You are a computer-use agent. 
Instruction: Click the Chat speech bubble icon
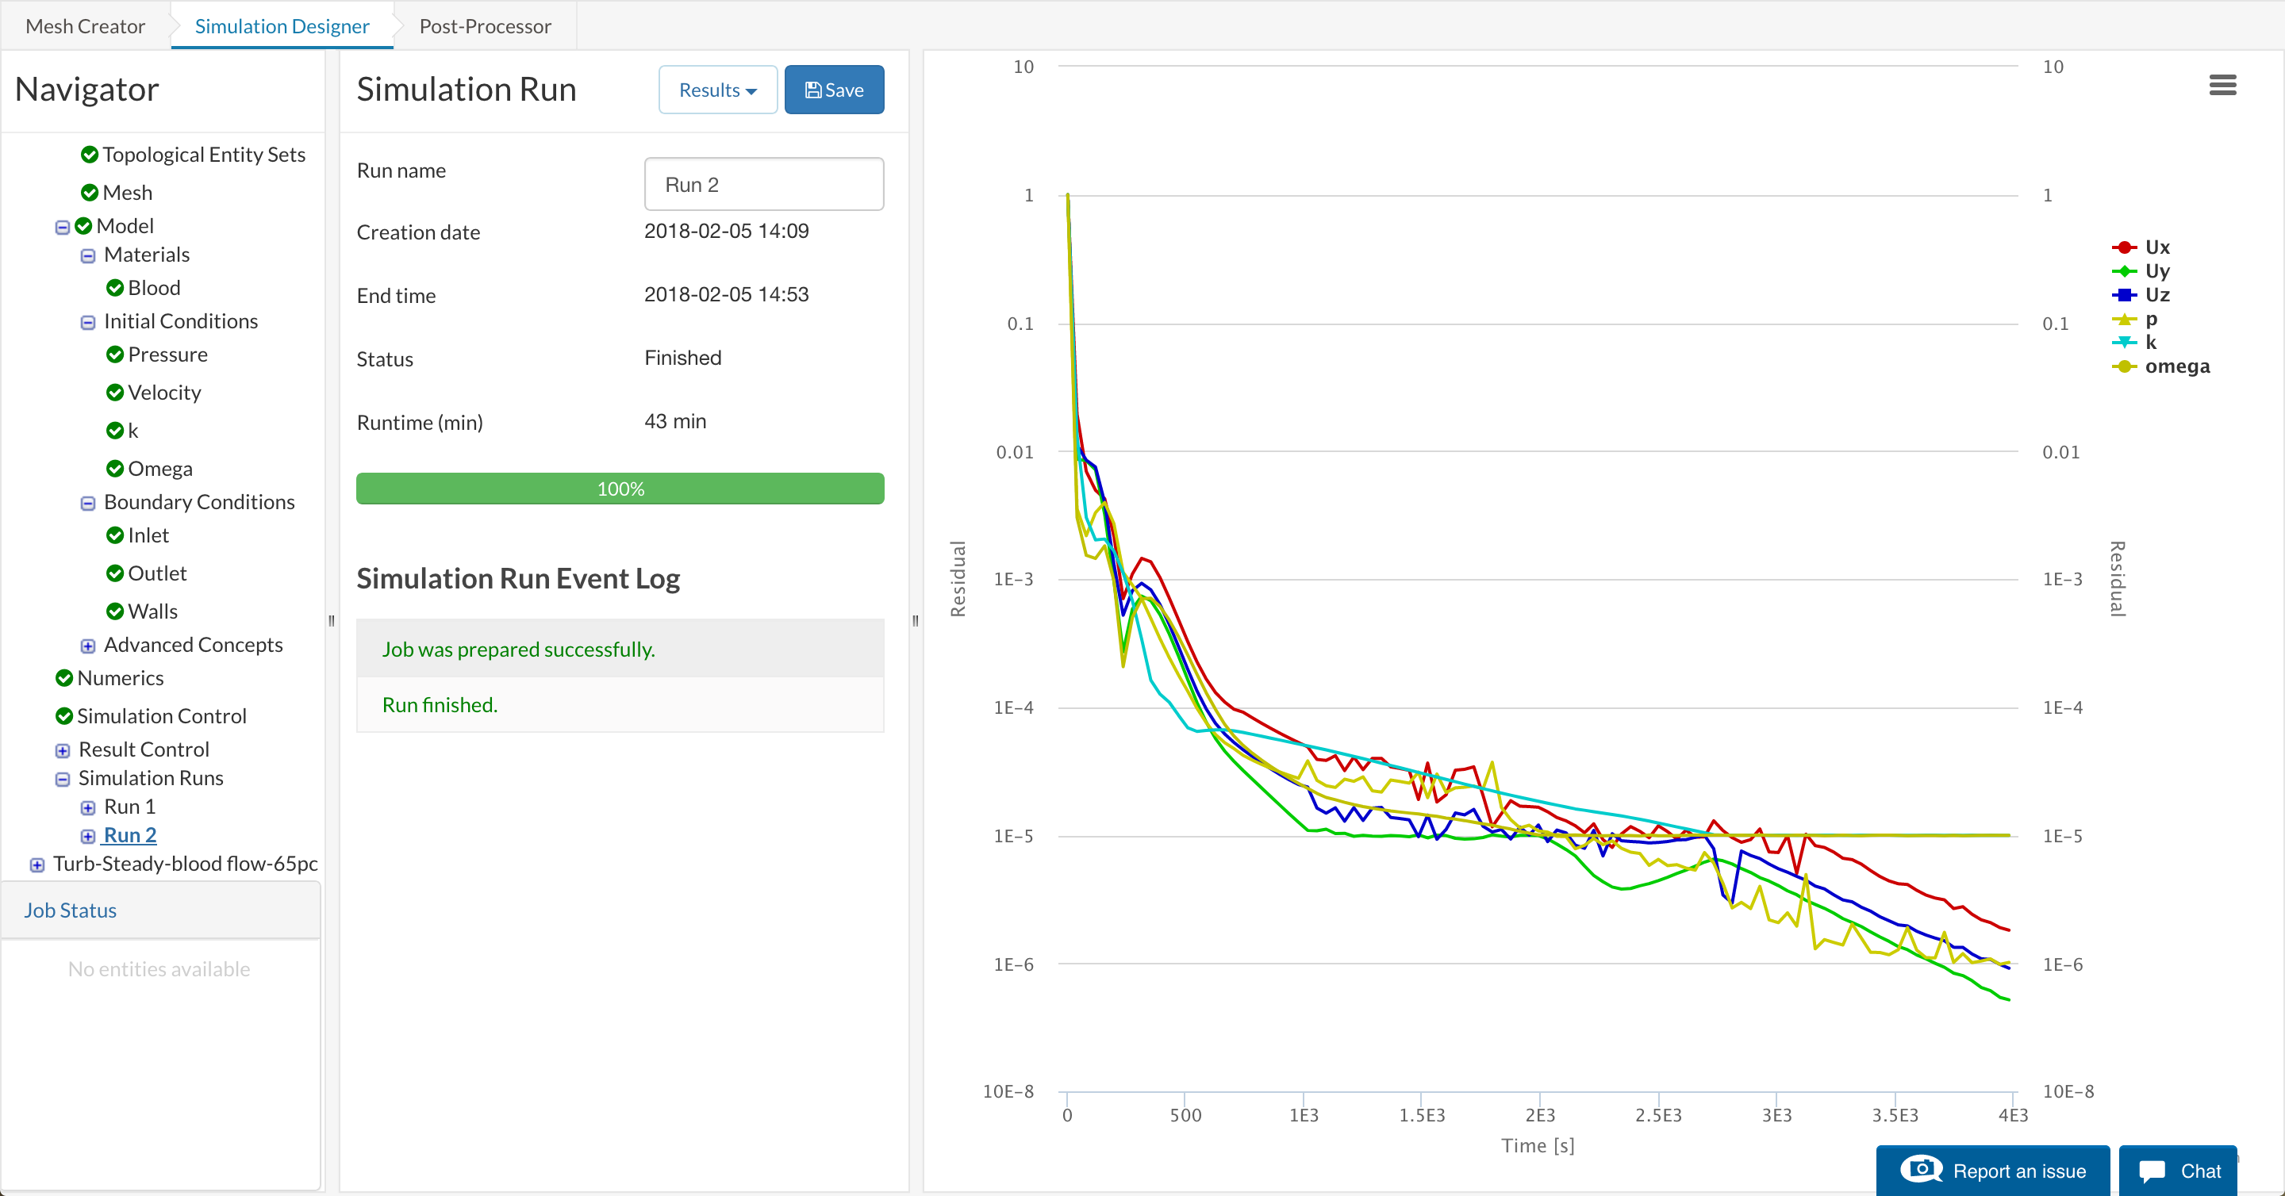click(x=2152, y=1171)
